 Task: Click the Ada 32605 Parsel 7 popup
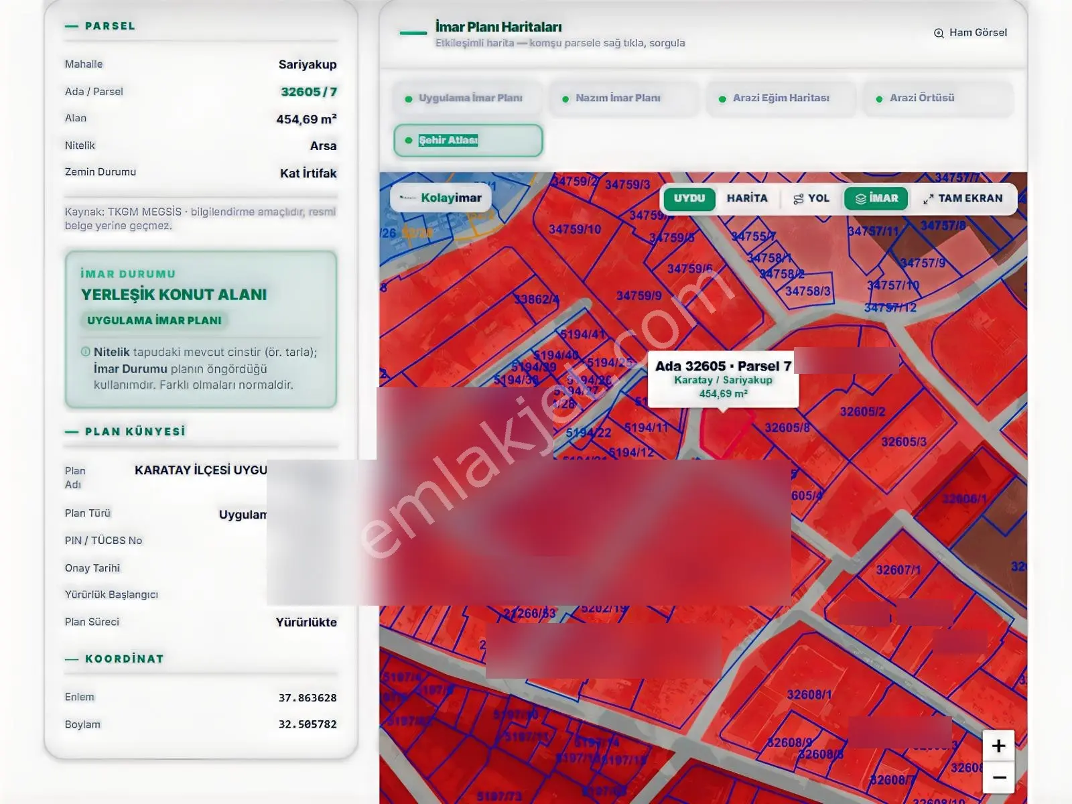point(723,379)
